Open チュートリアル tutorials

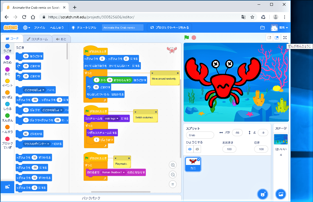pos(84,27)
